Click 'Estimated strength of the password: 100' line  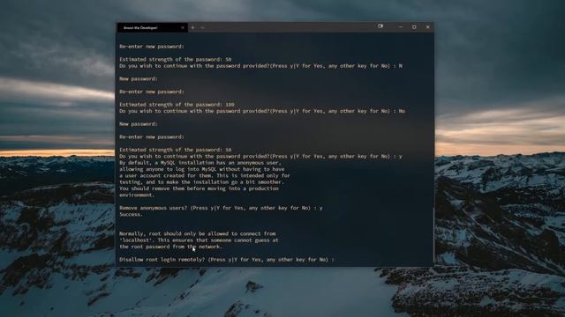[x=177, y=105]
